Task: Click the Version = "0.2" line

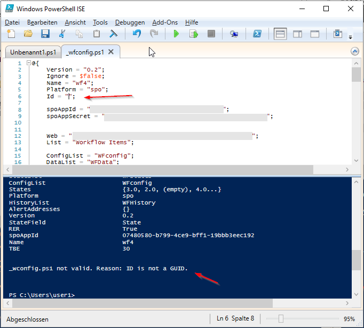Action: click(x=75, y=69)
